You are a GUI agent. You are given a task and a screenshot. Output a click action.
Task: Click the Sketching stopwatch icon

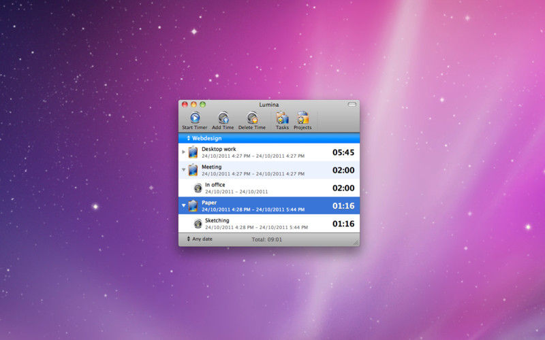198,224
